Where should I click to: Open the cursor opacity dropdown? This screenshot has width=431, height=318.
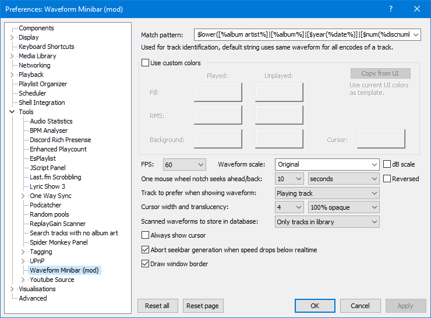coord(344,207)
